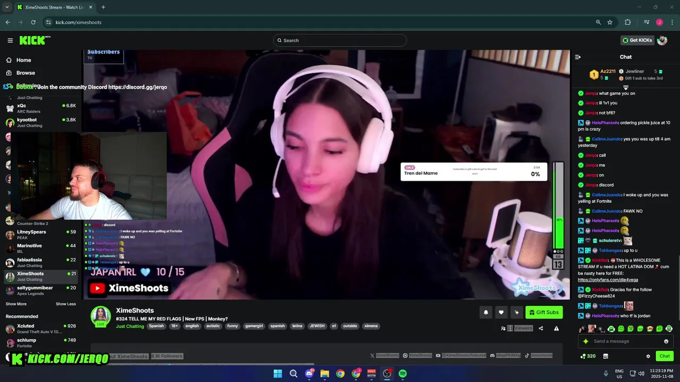Click the KICKs sparkle icon in message box

click(585, 341)
